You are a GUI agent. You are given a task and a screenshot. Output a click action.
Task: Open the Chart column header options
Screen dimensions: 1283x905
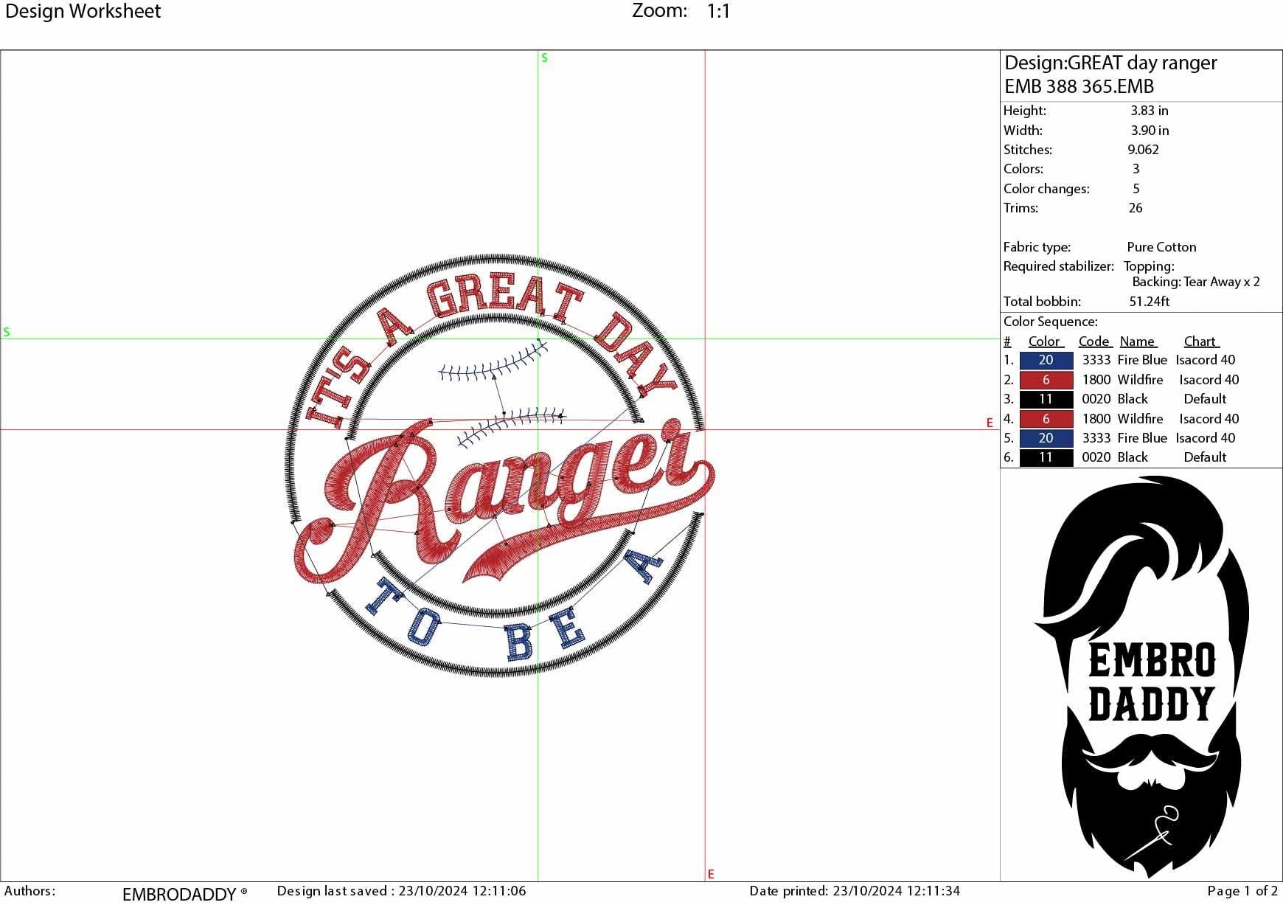(1201, 341)
